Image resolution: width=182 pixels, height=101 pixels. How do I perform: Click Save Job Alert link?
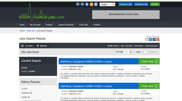pos(126,46)
